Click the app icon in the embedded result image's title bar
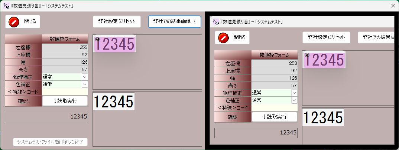Screen dimensions: 399x150 [x=216, y=21]
